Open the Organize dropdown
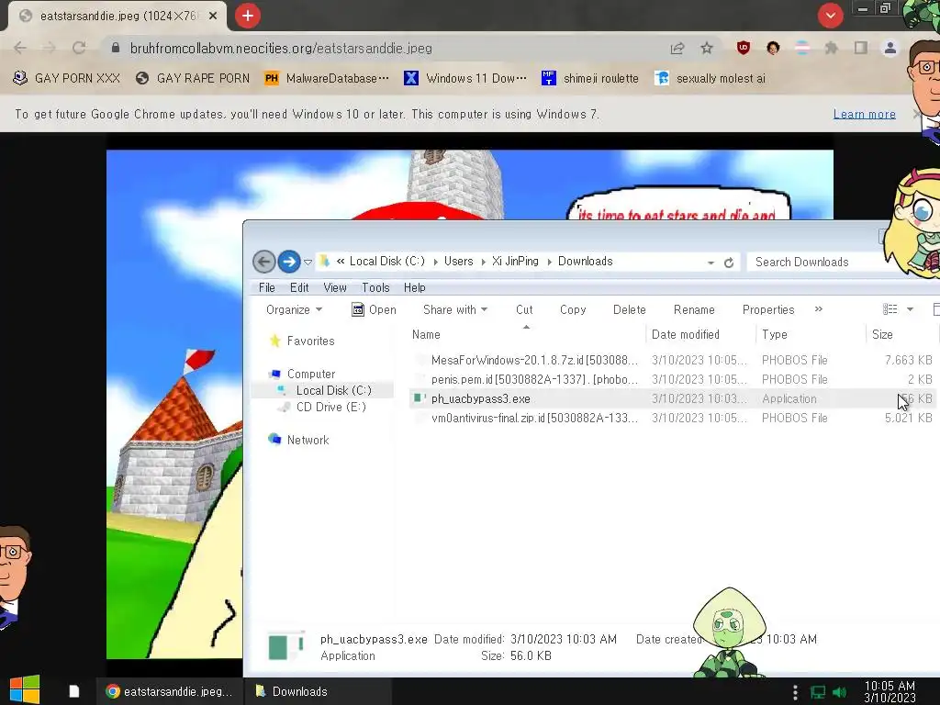 [x=294, y=310]
